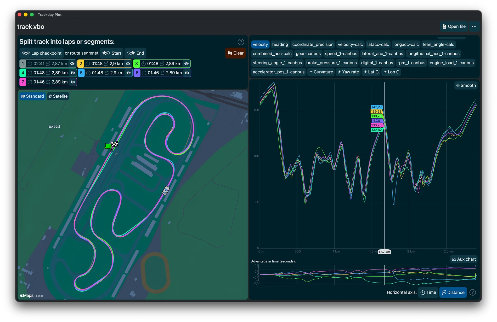Set route segment End flag
Viewport: 497px width, 322px height.
click(135, 53)
